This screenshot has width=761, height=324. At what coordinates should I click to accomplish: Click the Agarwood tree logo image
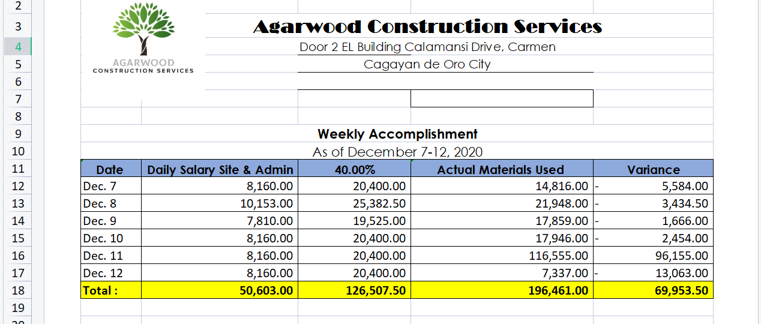click(x=143, y=39)
